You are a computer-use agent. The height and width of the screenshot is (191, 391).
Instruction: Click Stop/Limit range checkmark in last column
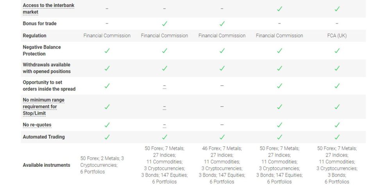337,107
